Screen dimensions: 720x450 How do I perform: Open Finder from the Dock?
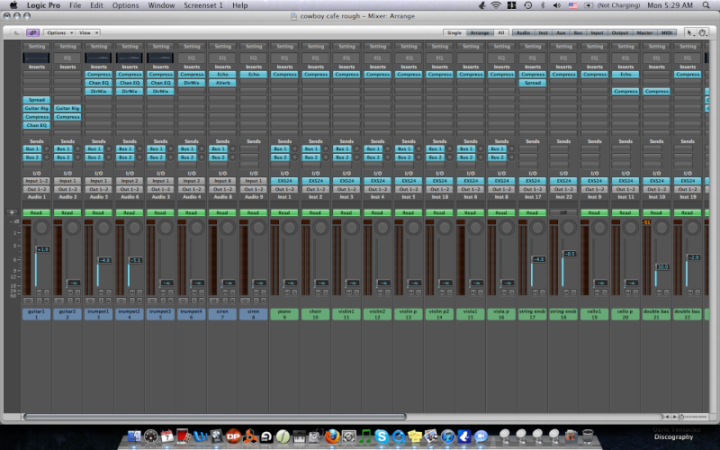point(134,436)
